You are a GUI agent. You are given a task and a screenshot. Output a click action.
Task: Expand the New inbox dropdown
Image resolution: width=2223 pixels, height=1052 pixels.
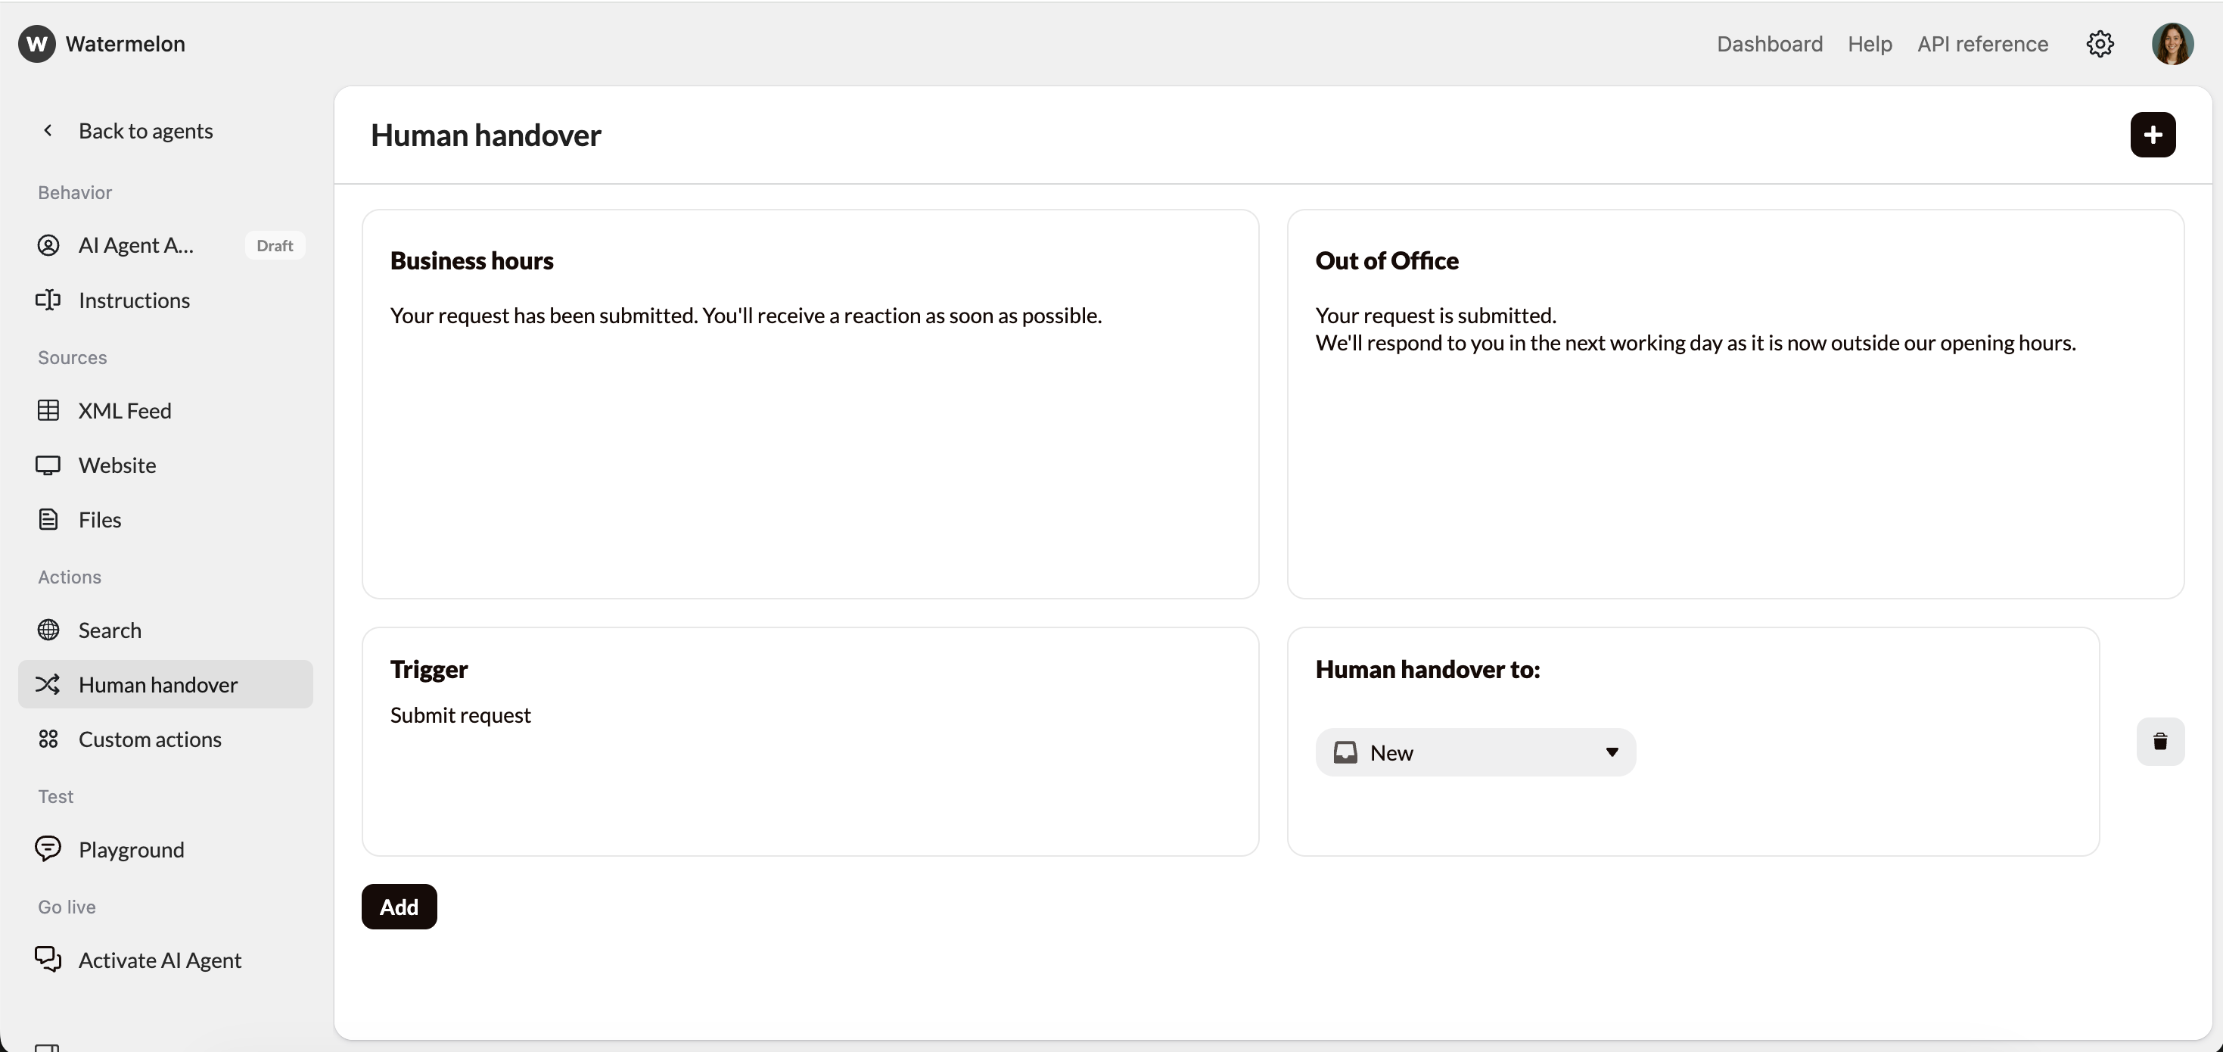(x=1475, y=752)
